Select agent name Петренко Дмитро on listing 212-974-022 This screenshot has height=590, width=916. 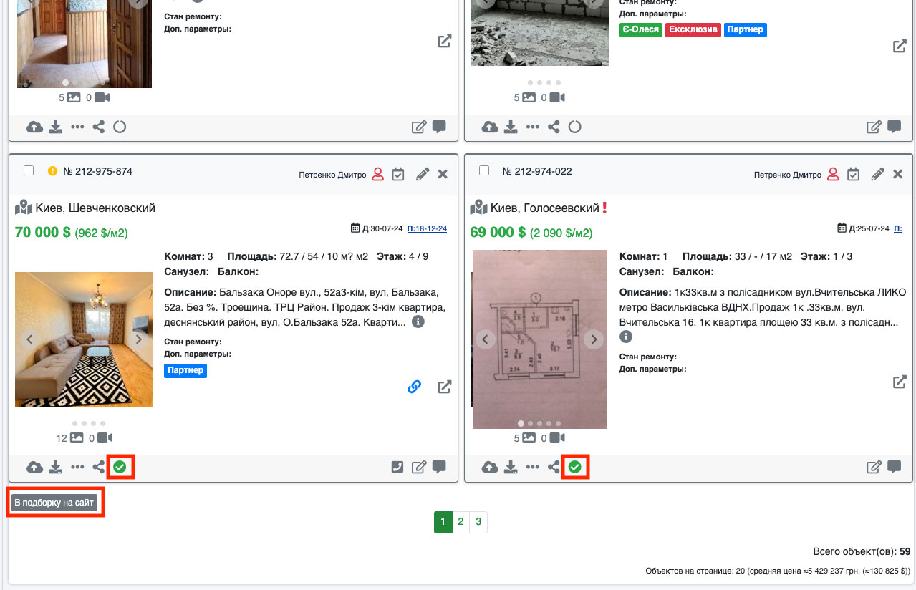(788, 175)
